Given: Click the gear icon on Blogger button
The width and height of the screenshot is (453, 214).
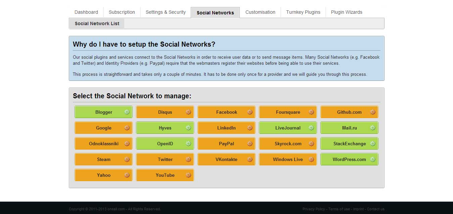Looking at the screenshot, I should point(127,112).
